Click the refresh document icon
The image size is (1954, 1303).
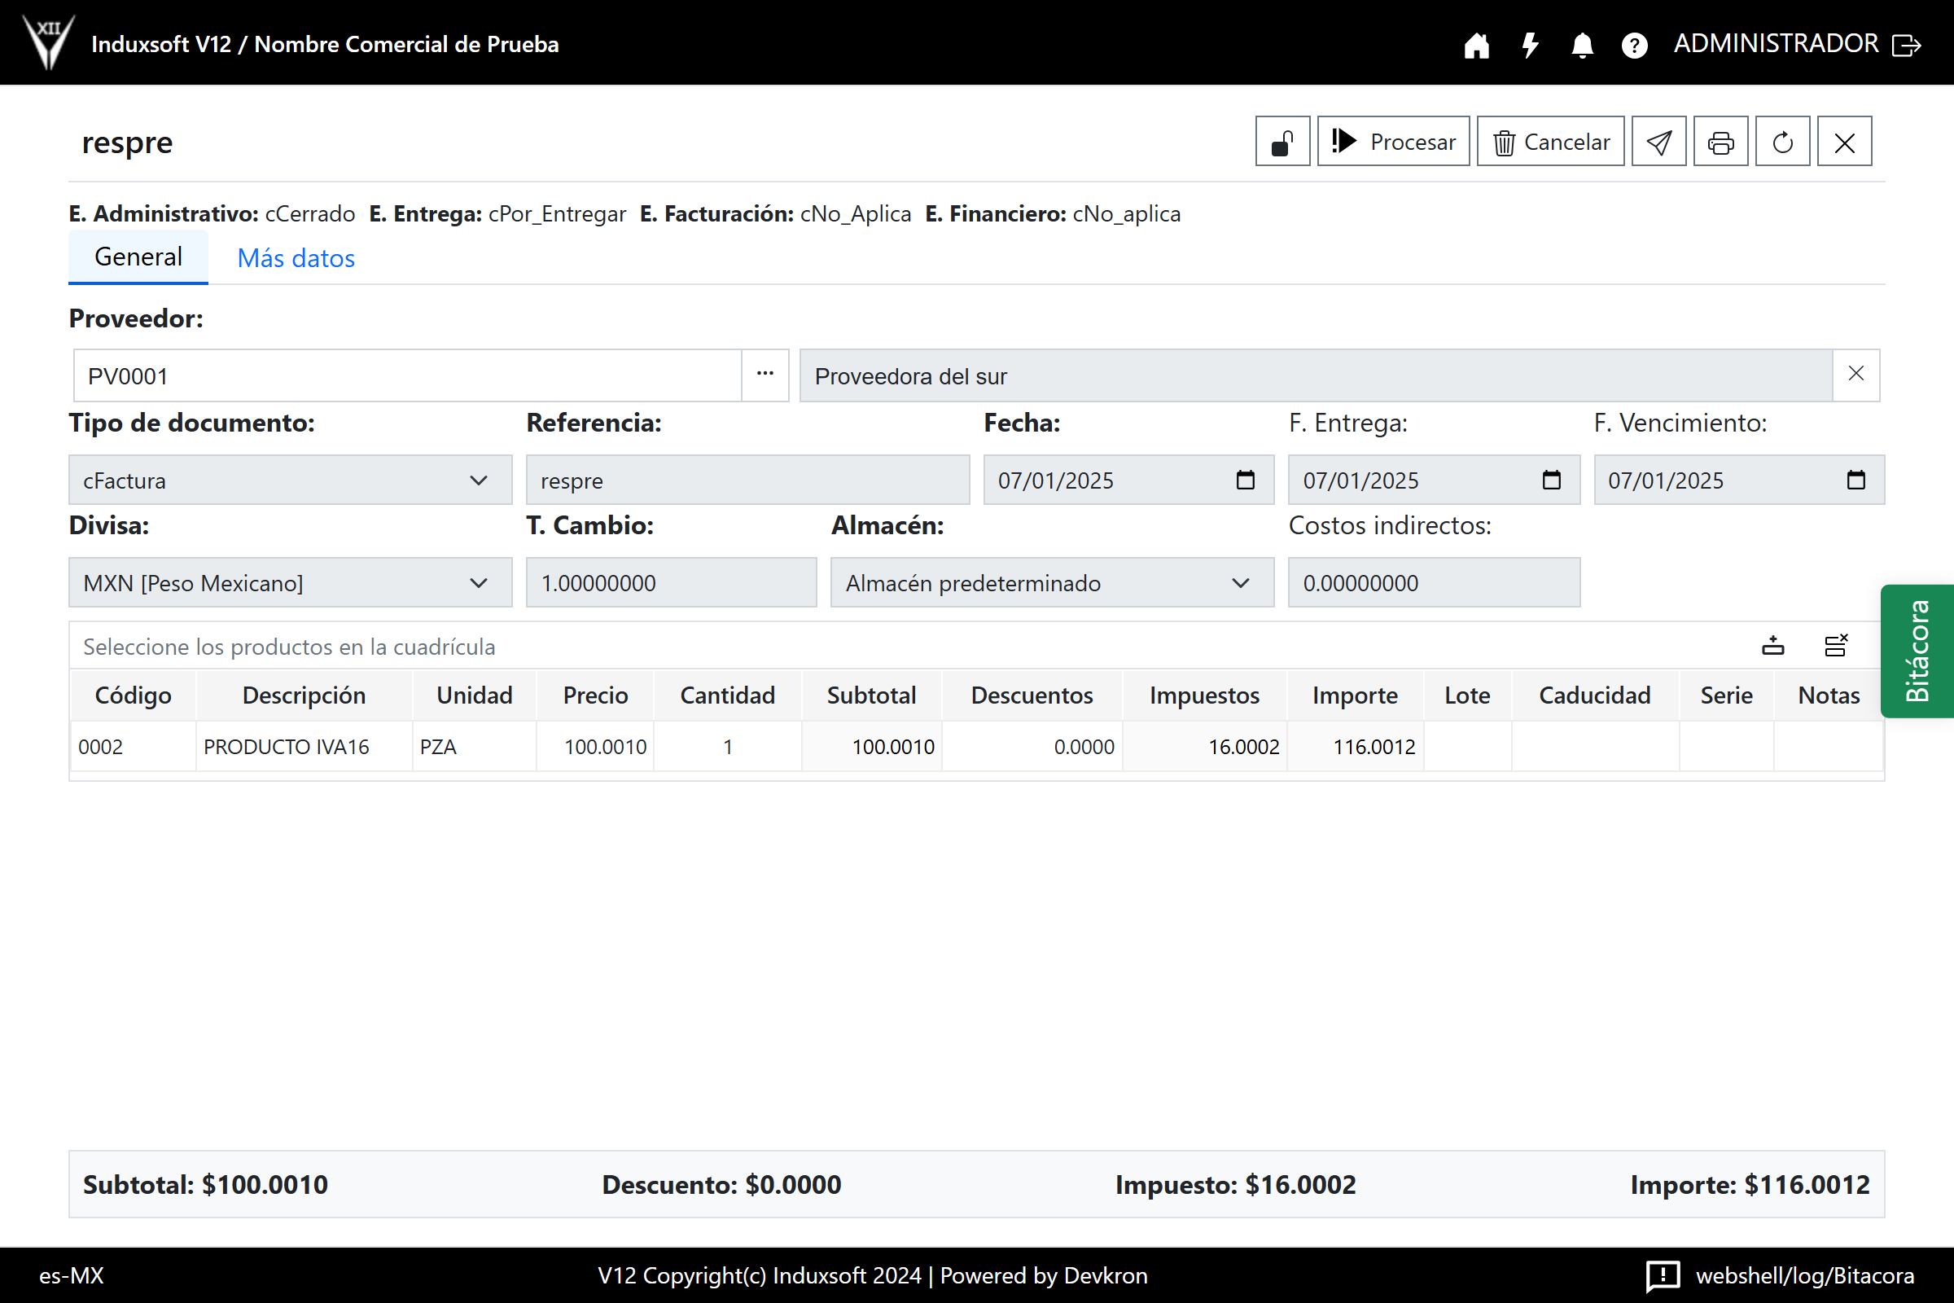click(1782, 142)
